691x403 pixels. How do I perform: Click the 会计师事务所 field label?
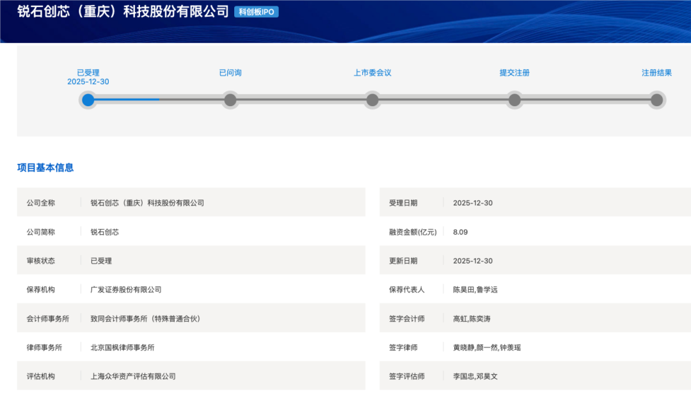47,319
